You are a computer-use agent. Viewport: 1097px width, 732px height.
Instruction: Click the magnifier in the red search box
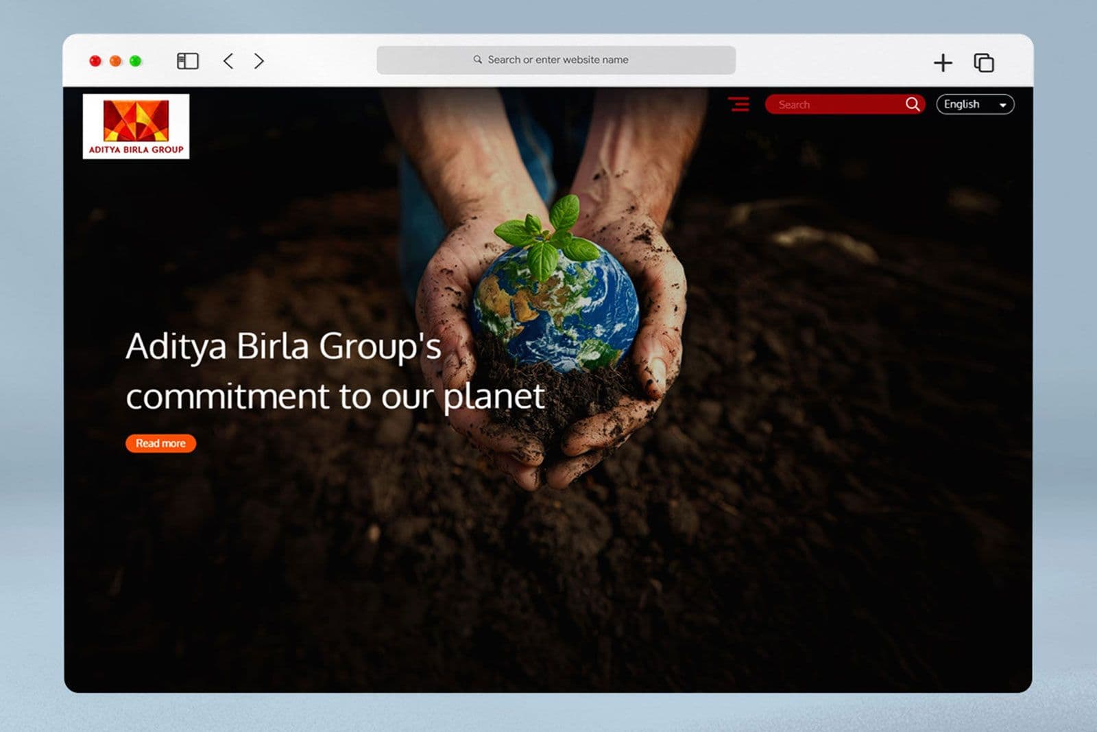coord(913,104)
